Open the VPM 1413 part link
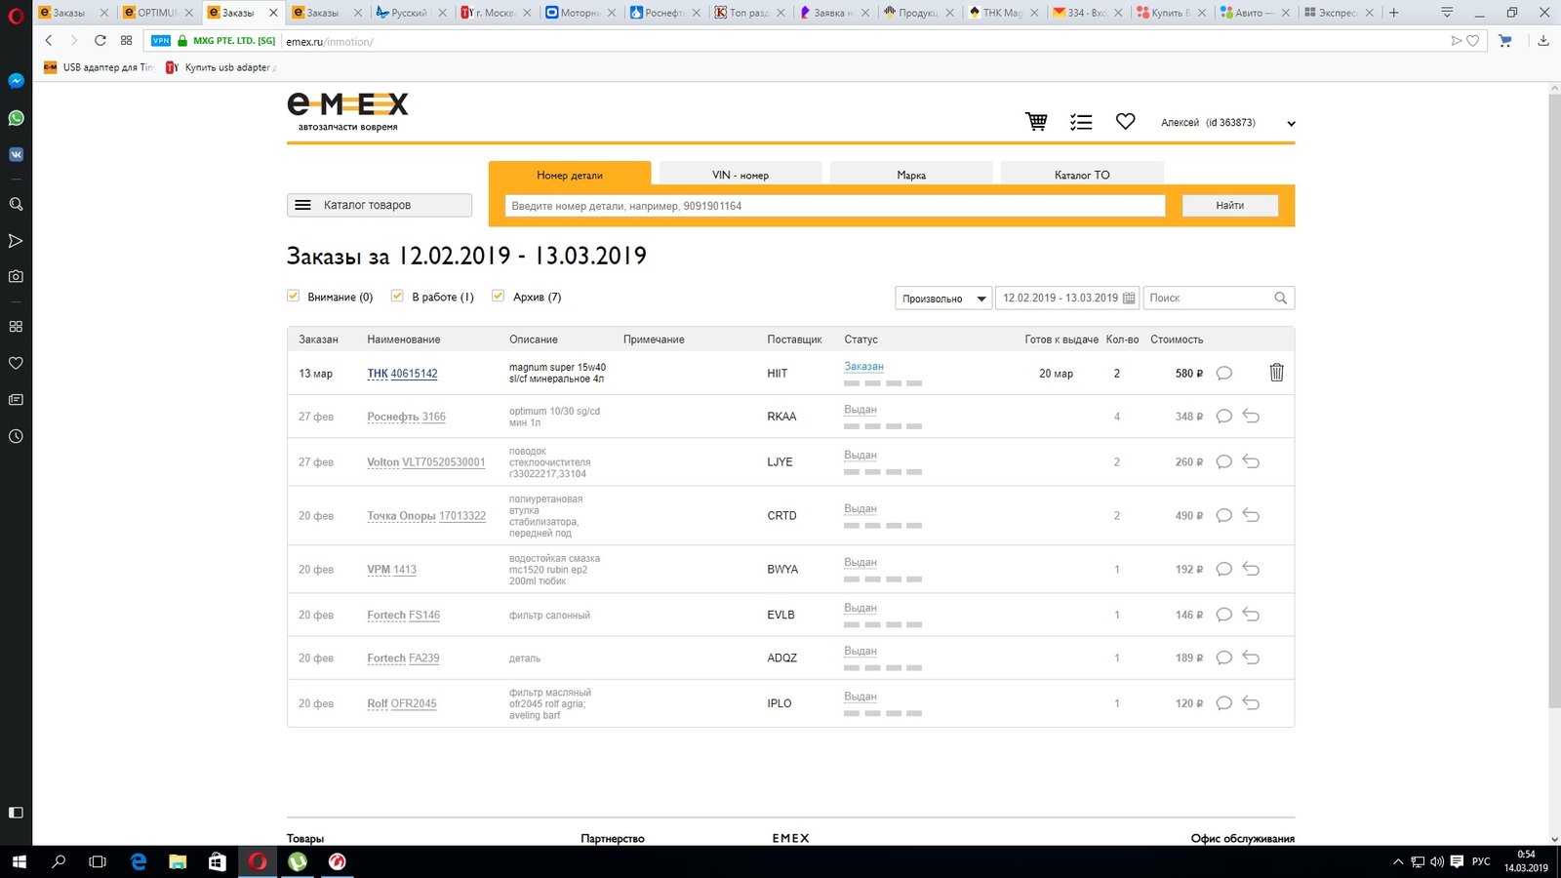Image resolution: width=1561 pixels, height=878 pixels. point(391,570)
